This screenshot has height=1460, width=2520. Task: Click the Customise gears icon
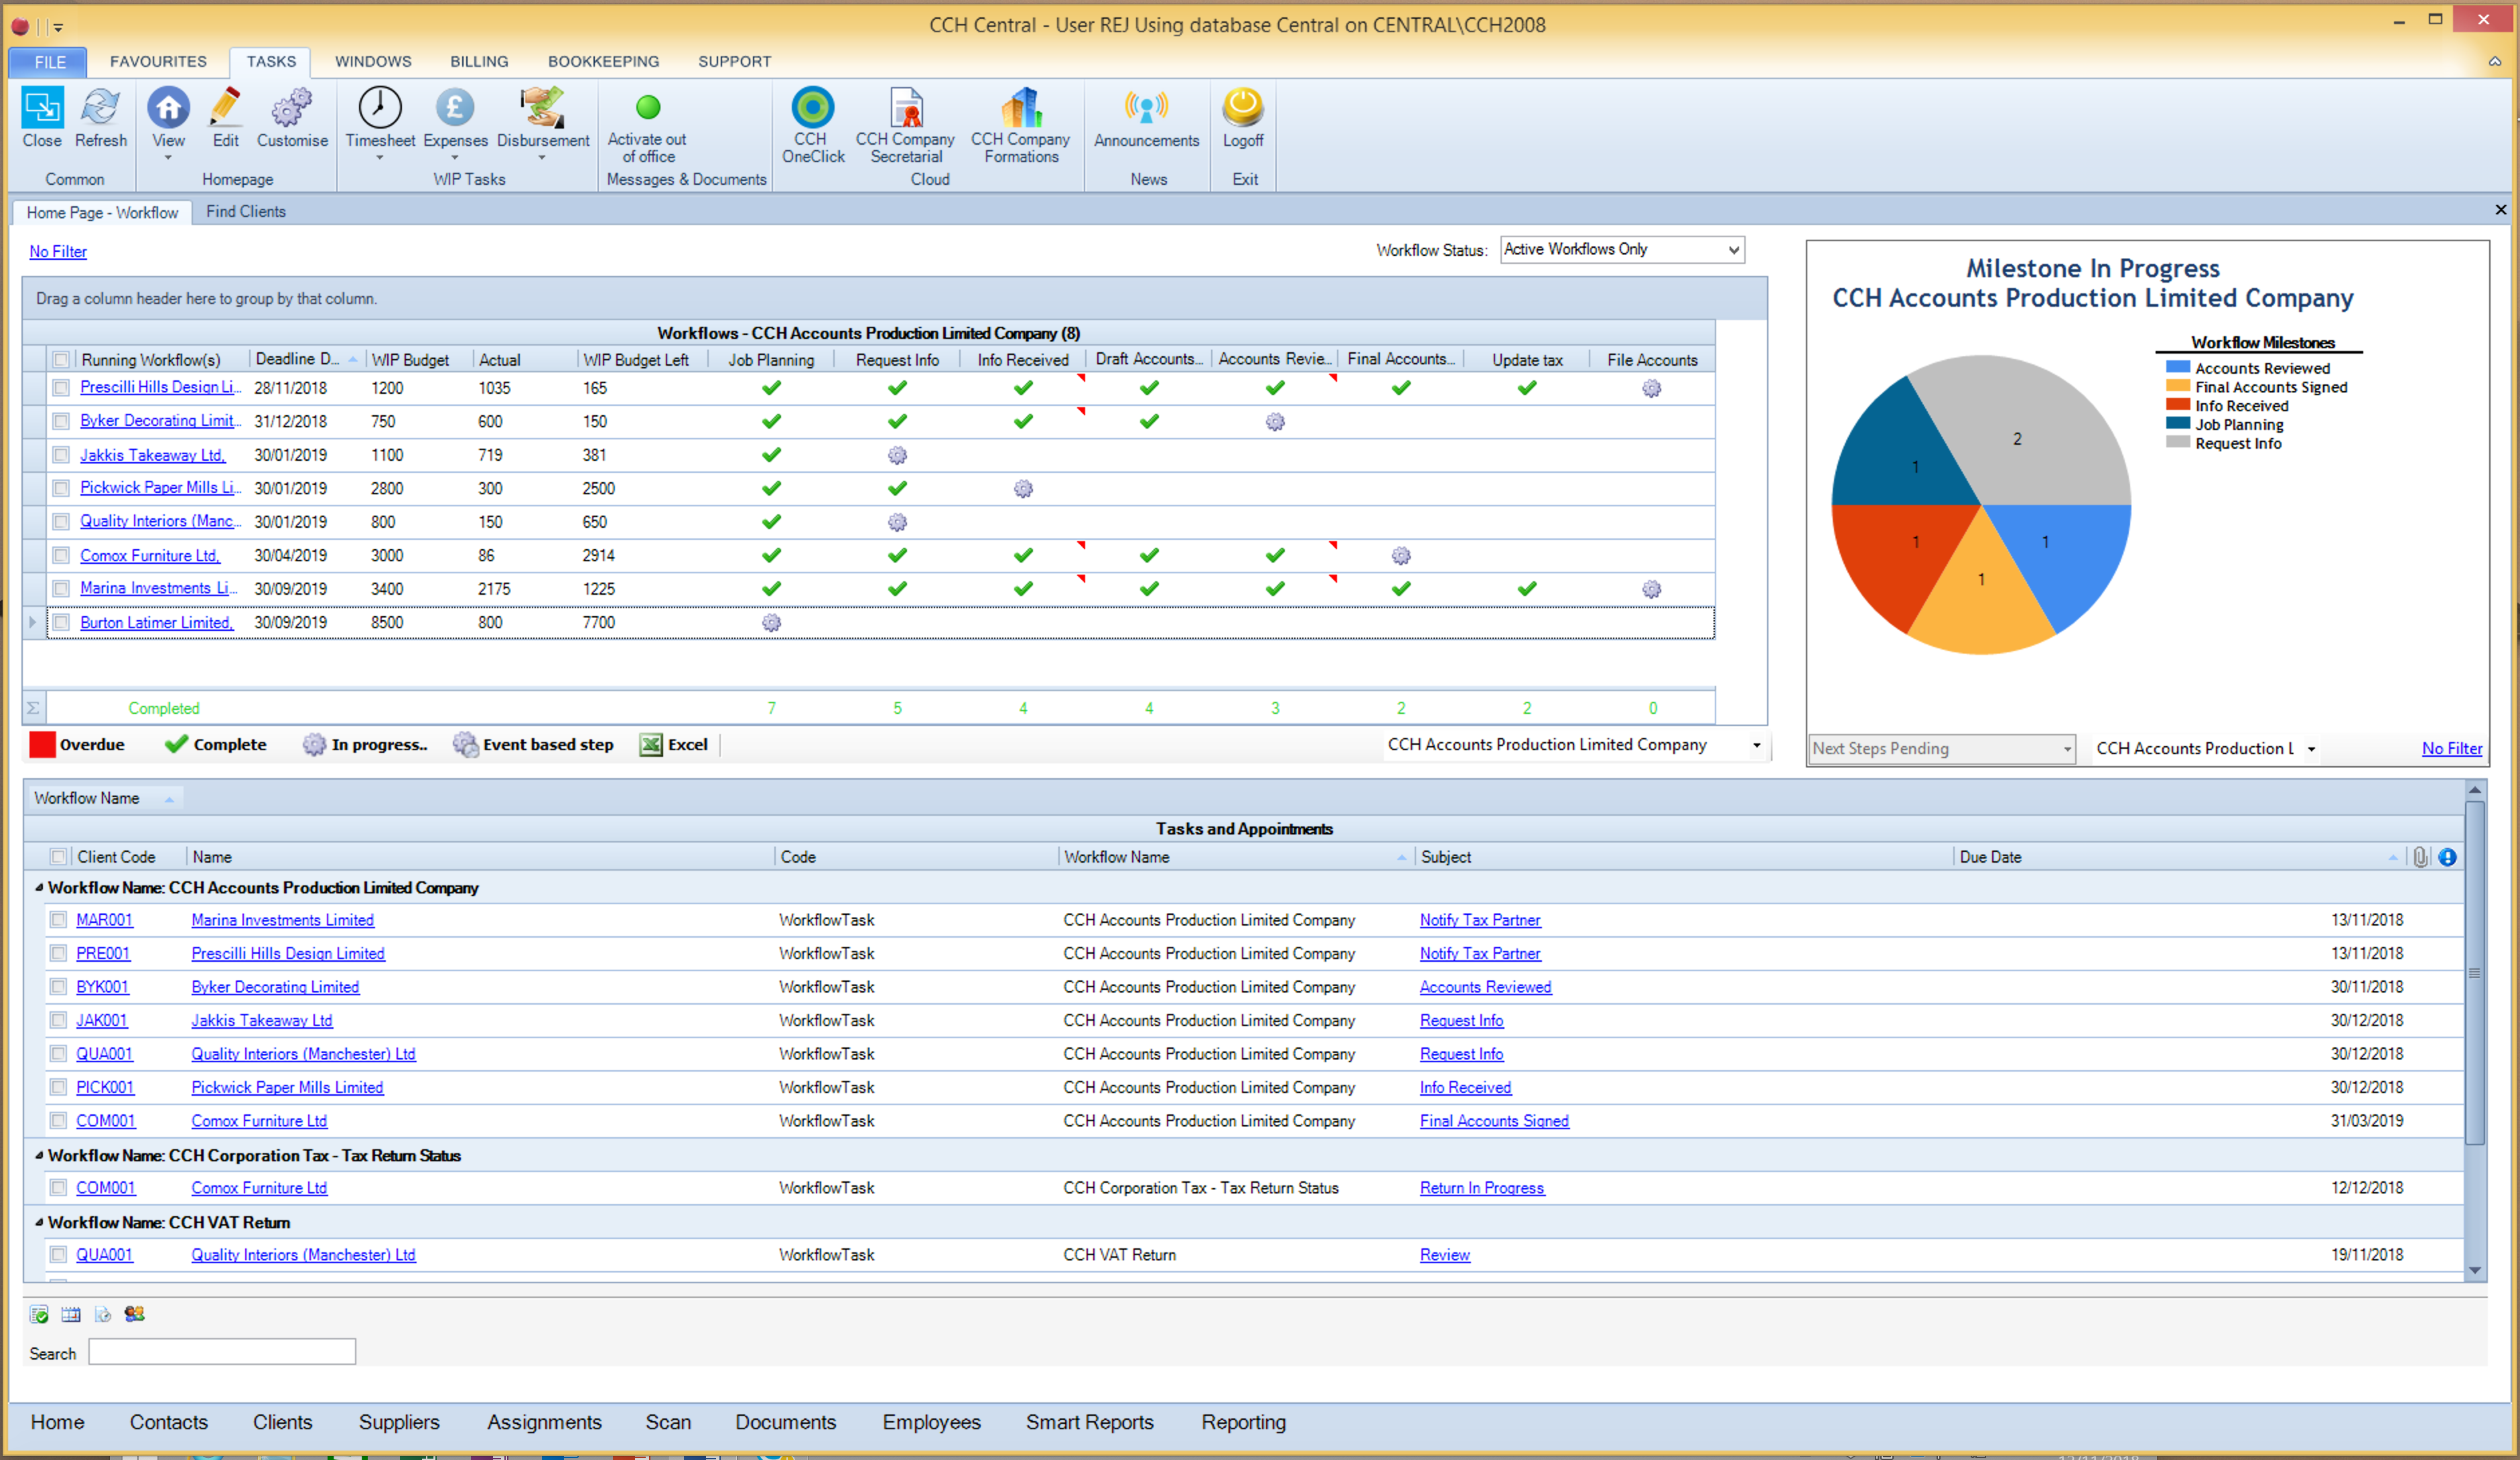291,108
